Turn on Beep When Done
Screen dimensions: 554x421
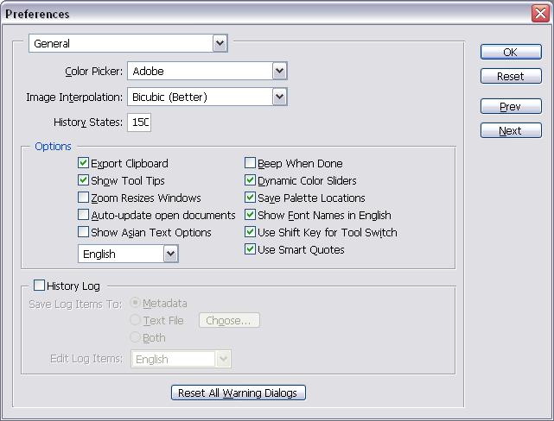coord(251,163)
